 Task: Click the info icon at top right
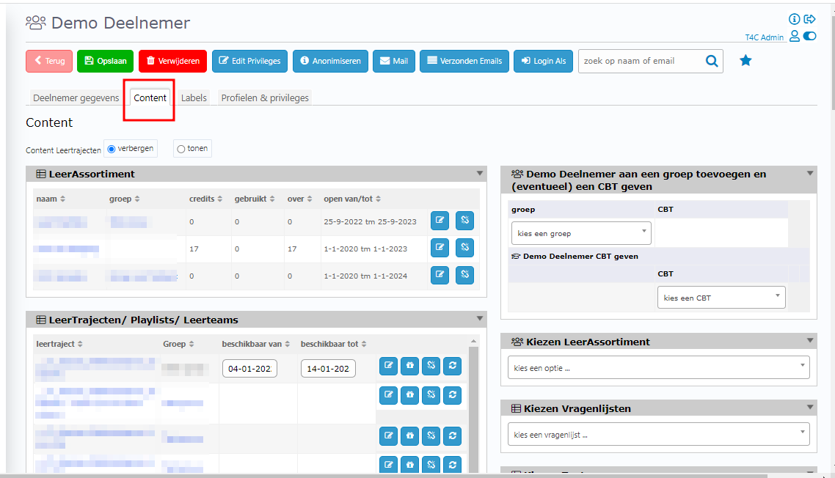pos(795,20)
